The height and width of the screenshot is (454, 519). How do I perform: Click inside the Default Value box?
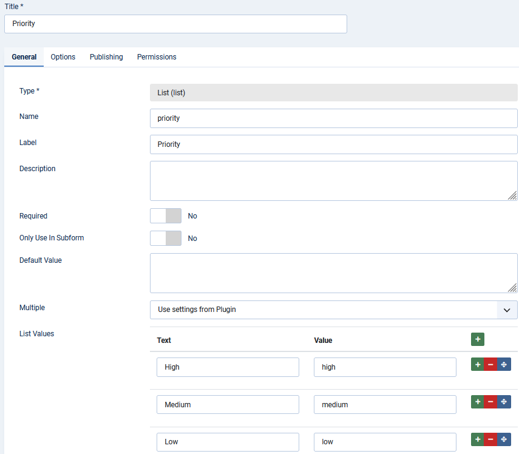click(x=334, y=272)
